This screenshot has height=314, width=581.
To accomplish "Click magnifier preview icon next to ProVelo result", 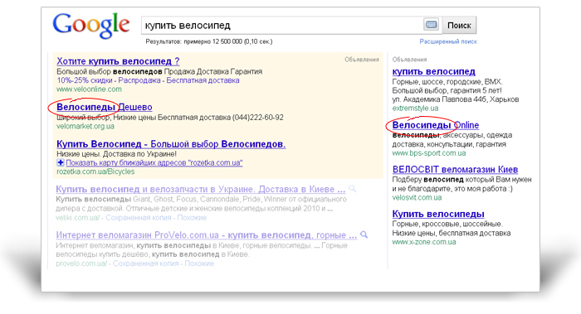I will click(x=364, y=234).
